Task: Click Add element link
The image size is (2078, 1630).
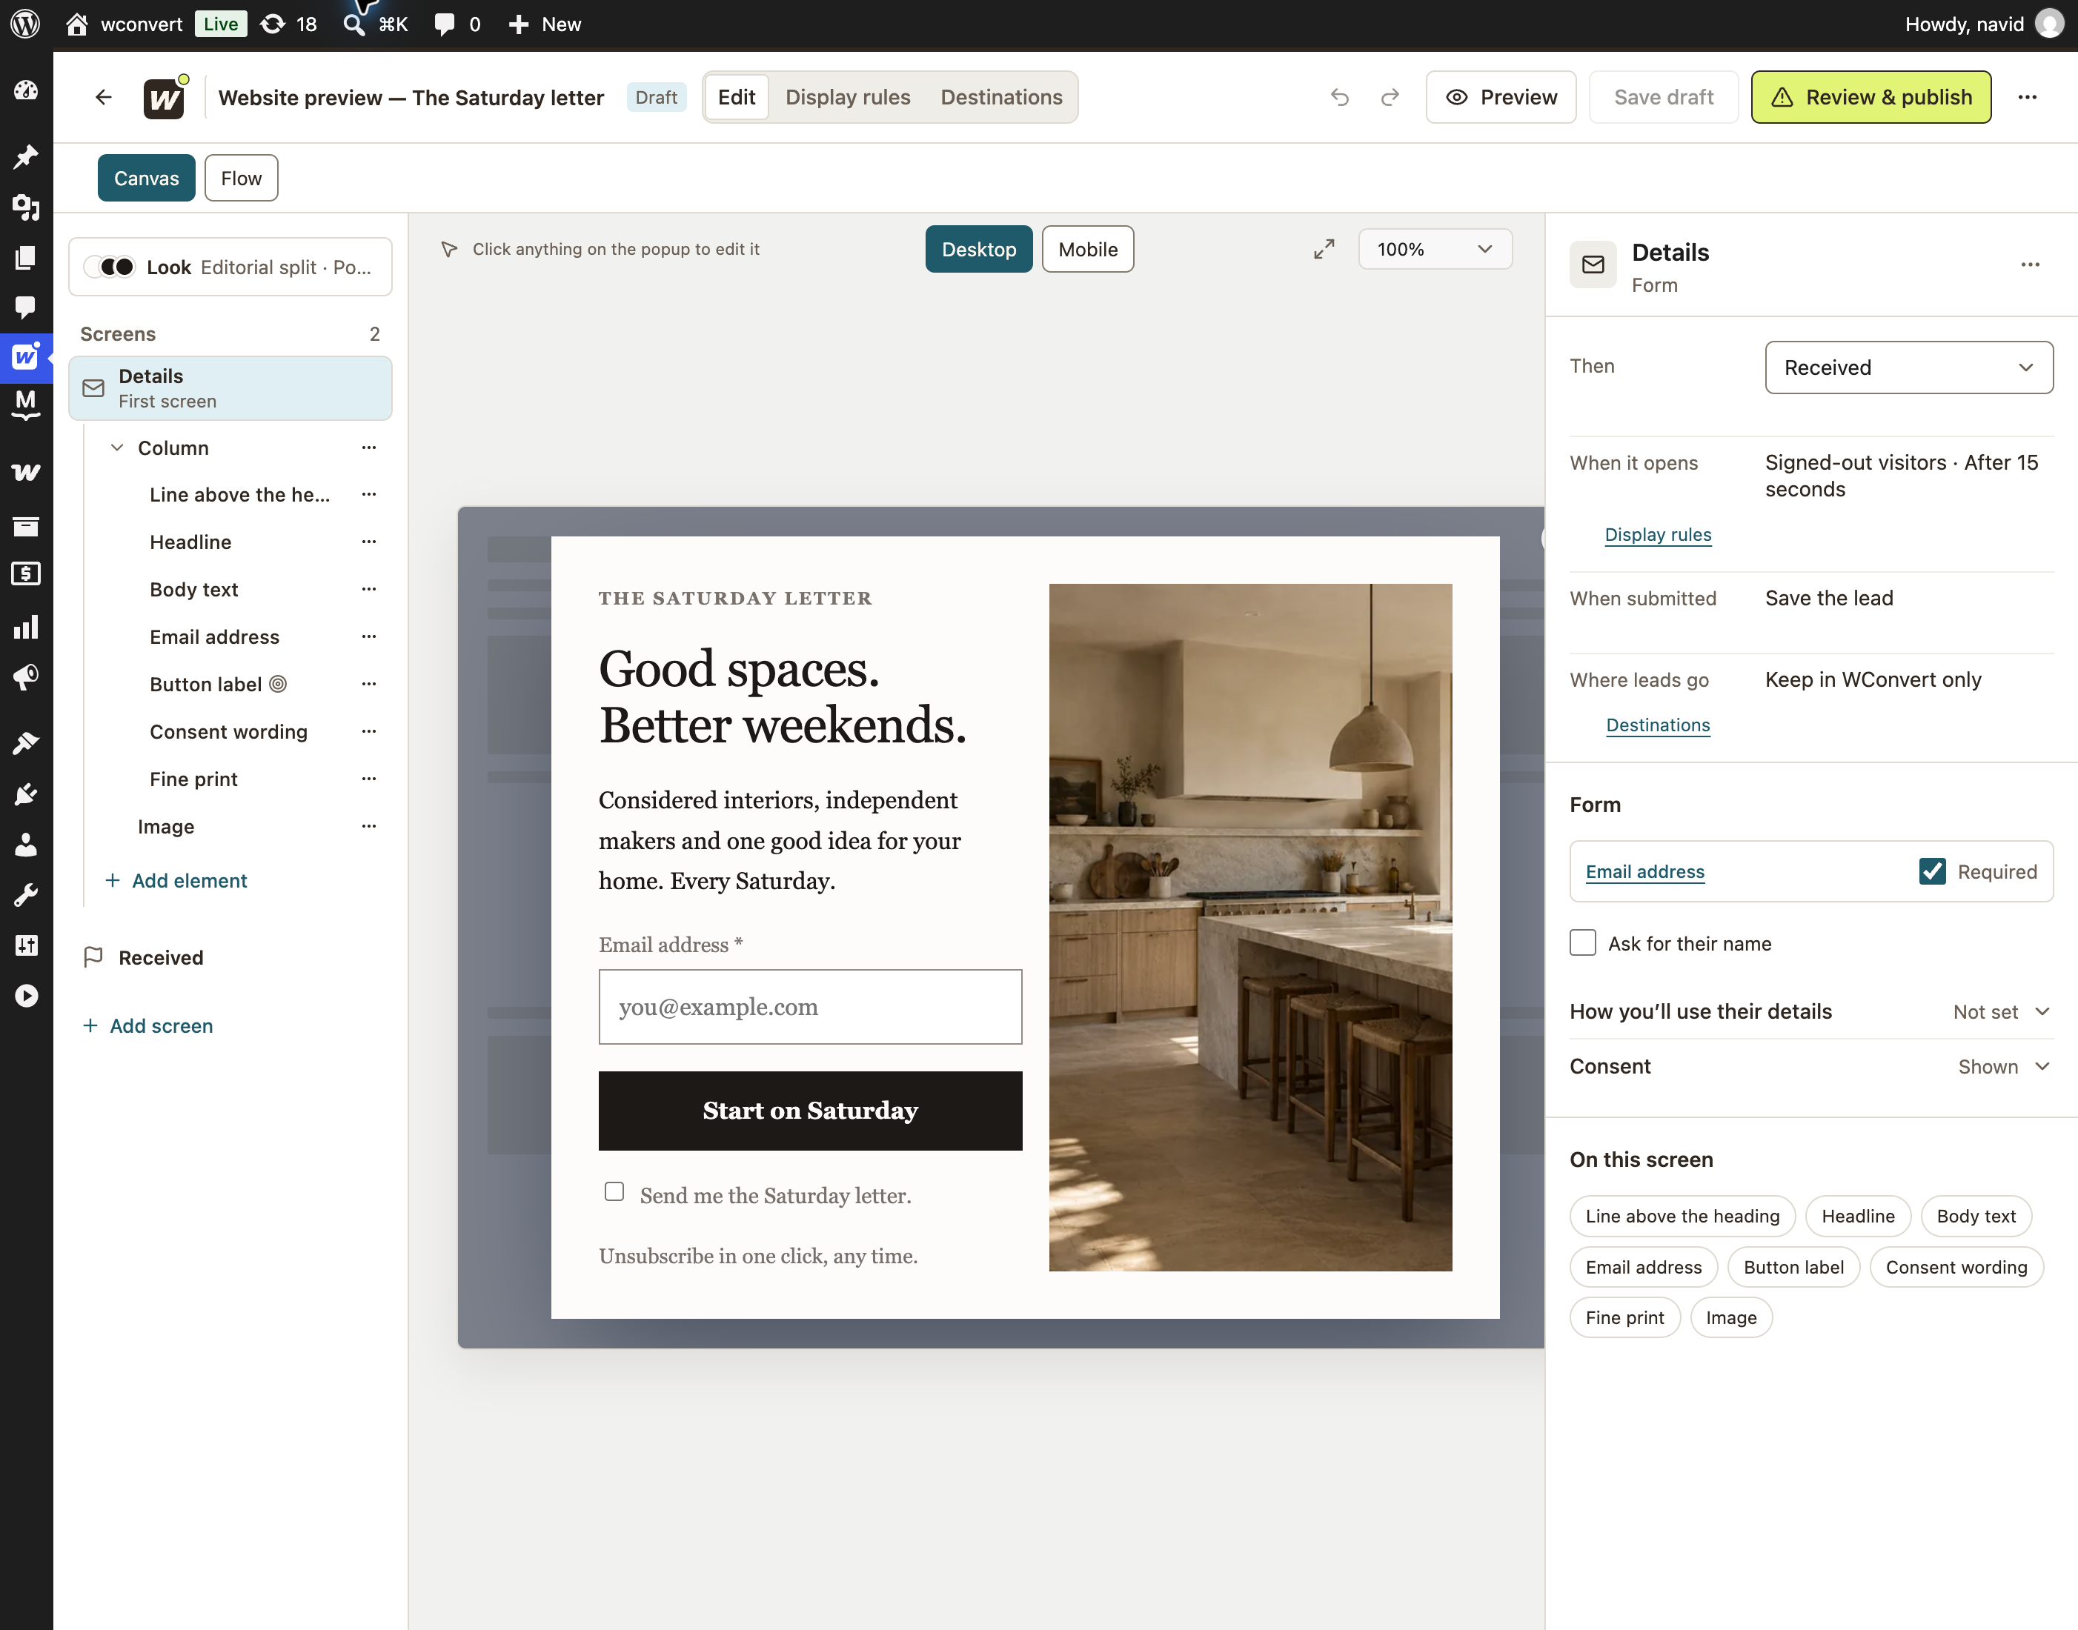Action: tap(176, 880)
